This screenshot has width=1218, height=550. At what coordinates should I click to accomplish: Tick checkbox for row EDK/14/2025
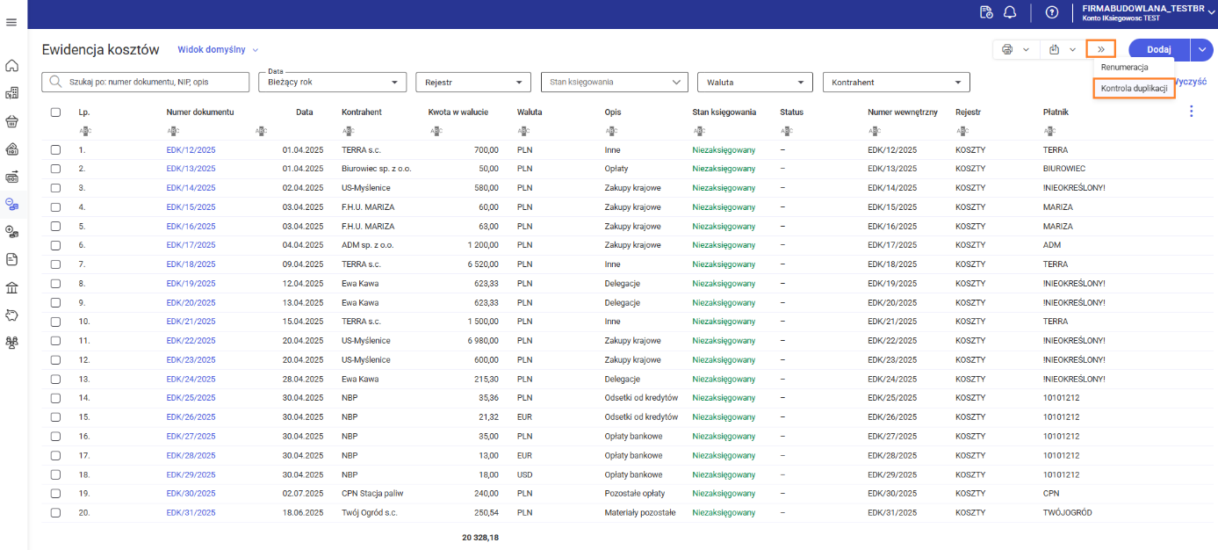(x=55, y=188)
